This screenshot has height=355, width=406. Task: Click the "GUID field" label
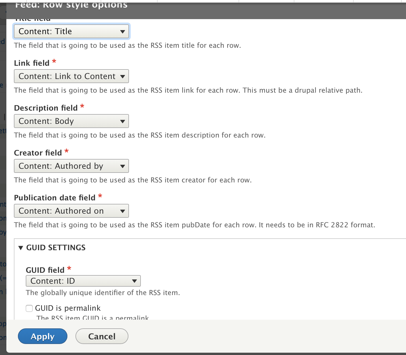click(45, 270)
